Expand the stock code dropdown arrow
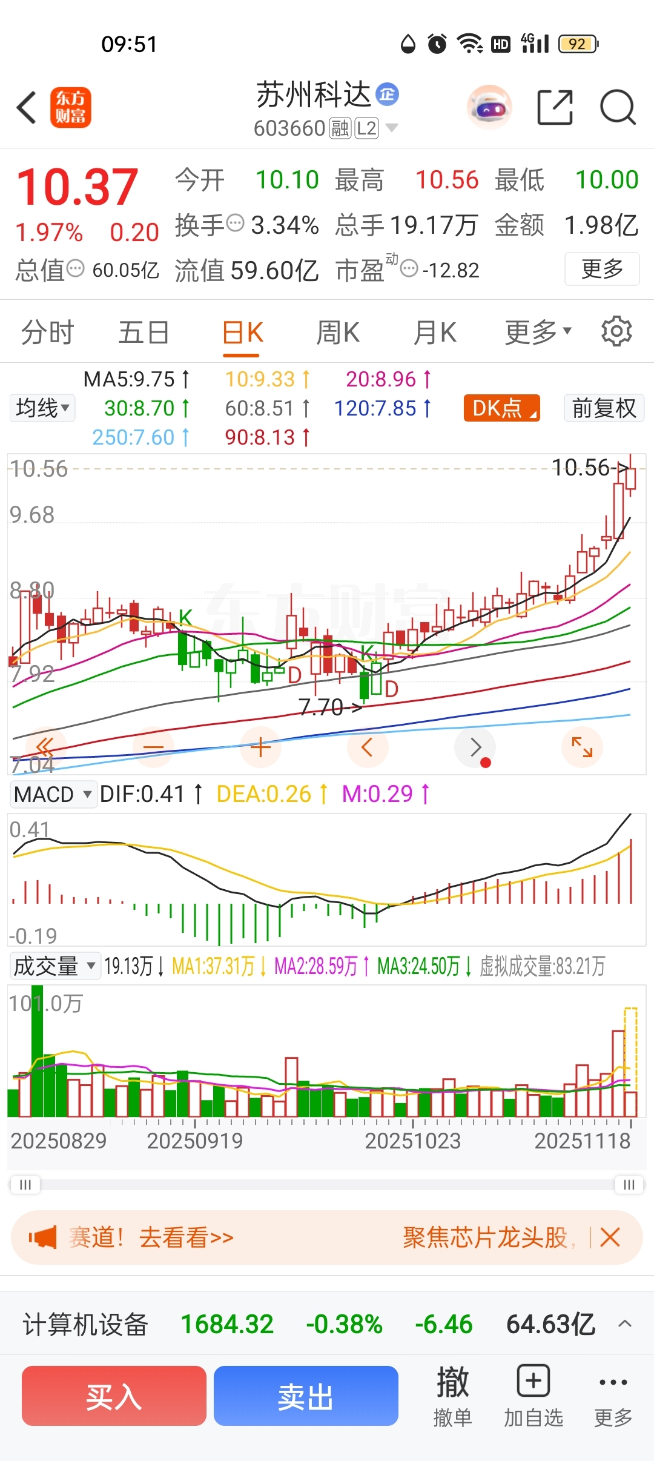 pyautogui.click(x=392, y=128)
